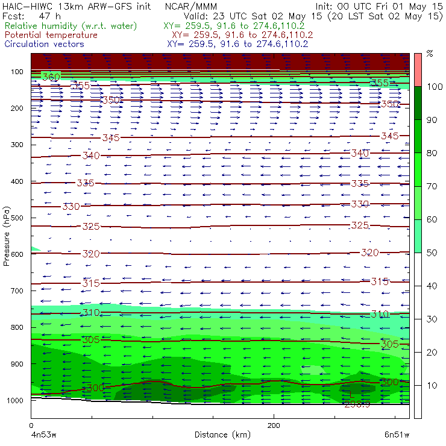The width and height of the screenshot is (446, 446).
Task: Click the 'Distance (km)' horizontal axis title
Action: [x=222, y=435]
